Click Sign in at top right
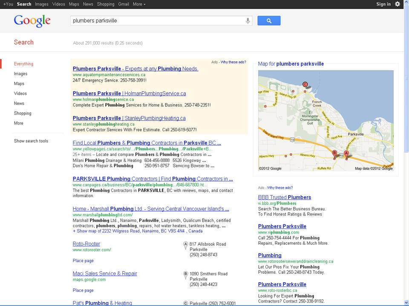This screenshot has height=306, width=409. pyautogui.click(x=383, y=4)
